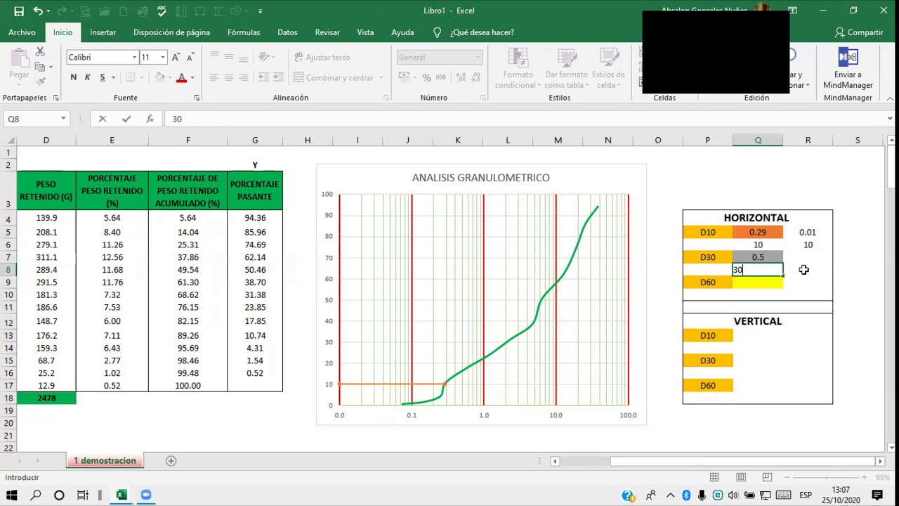Click the Compartir share button

coord(858,32)
